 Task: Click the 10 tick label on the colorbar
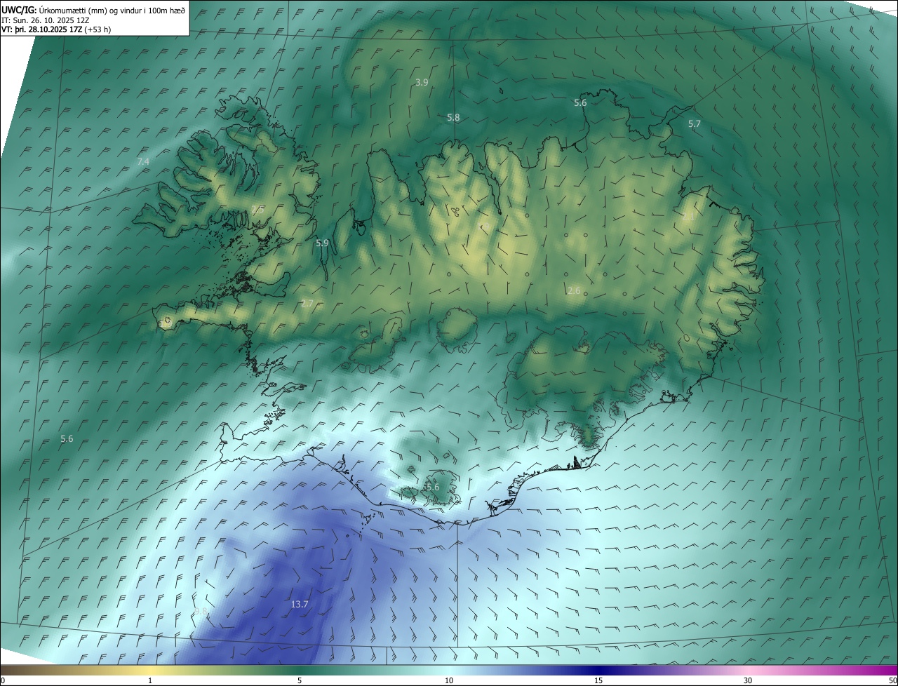coord(449,680)
